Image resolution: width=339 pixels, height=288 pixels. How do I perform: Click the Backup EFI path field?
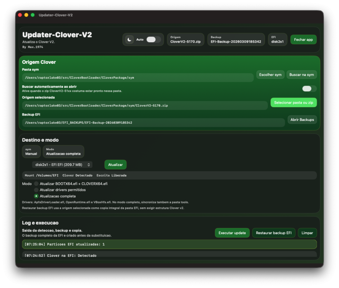pyautogui.click(x=153, y=122)
